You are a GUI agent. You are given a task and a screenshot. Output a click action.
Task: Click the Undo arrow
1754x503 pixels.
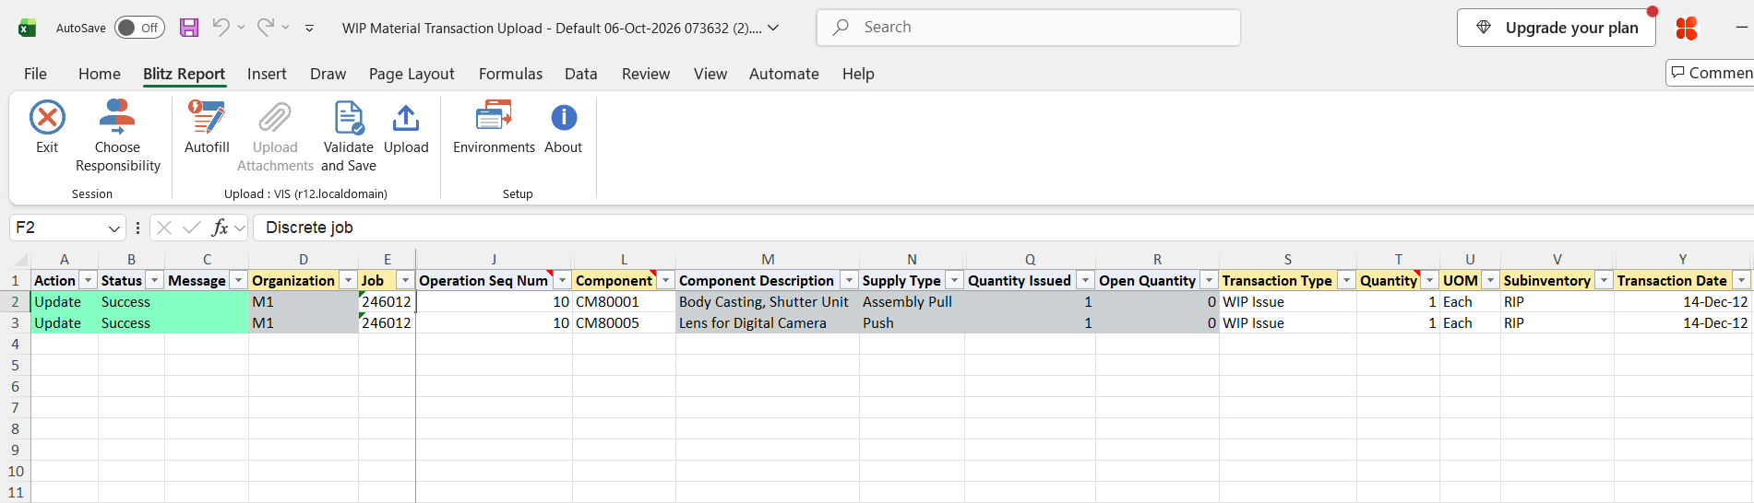[x=221, y=28]
